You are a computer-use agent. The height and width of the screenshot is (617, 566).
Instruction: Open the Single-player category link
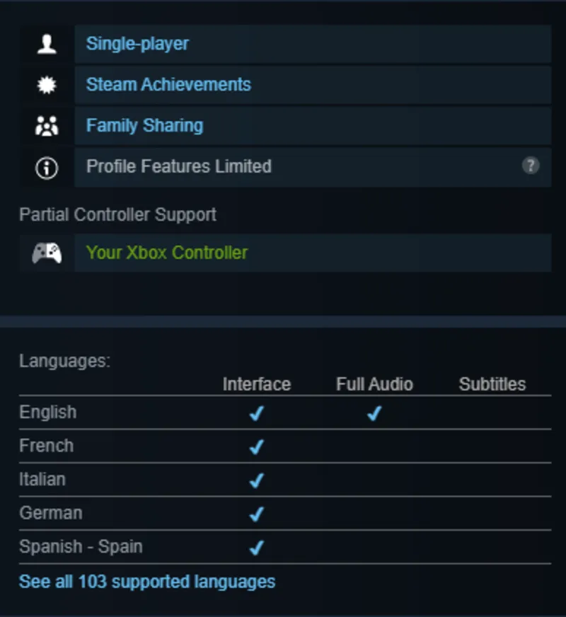pyautogui.click(x=137, y=44)
